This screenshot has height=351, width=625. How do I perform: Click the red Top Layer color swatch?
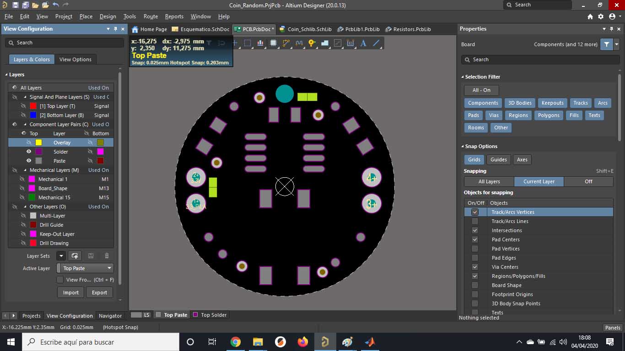point(33,106)
